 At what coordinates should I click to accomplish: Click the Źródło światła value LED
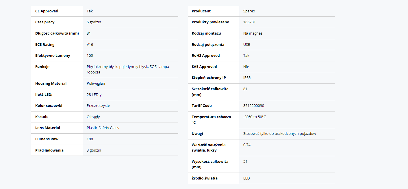tap(246, 178)
